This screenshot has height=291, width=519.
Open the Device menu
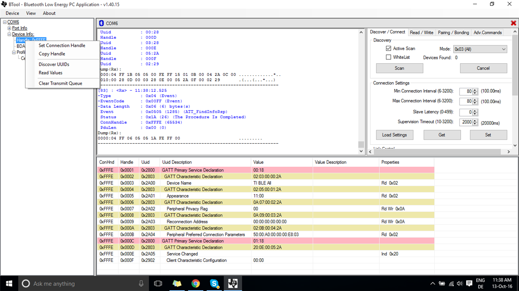[x=12, y=13]
